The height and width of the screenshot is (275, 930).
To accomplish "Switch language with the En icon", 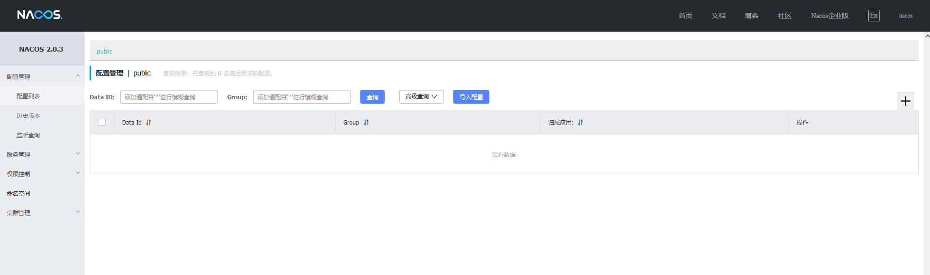I will (x=874, y=16).
